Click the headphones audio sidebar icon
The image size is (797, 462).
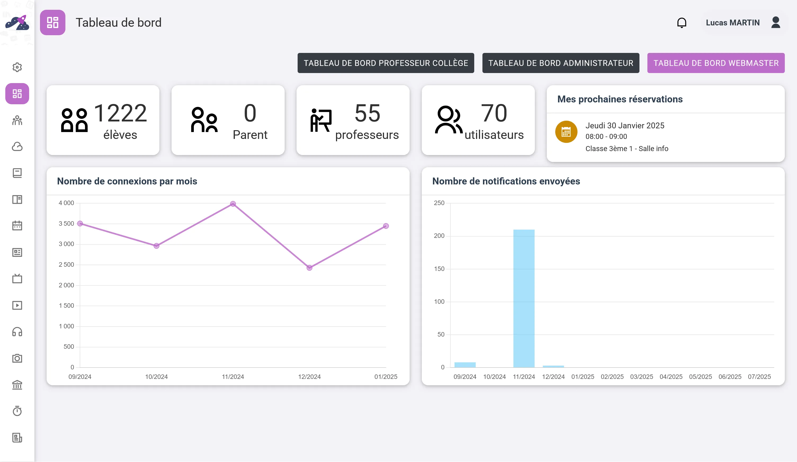[17, 332]
